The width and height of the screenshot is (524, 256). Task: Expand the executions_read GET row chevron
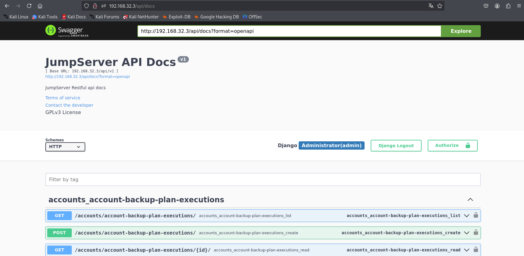click(467, 250)
